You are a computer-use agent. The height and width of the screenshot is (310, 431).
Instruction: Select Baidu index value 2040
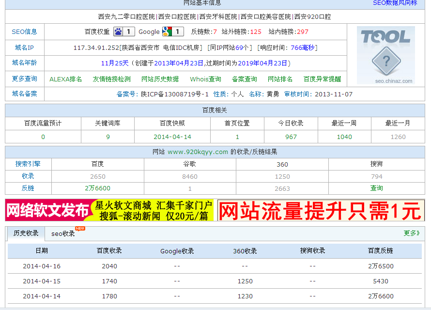(x=109, y=266)
